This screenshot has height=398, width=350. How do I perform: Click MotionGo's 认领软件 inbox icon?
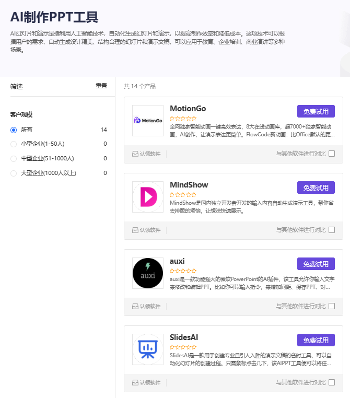click(135, 154)
